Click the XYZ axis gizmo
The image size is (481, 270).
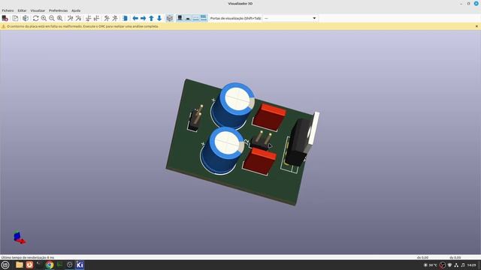(x=20, y=237)
